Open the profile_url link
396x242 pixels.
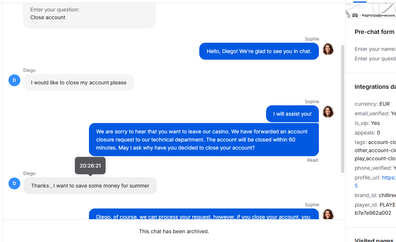coord(388,178)
